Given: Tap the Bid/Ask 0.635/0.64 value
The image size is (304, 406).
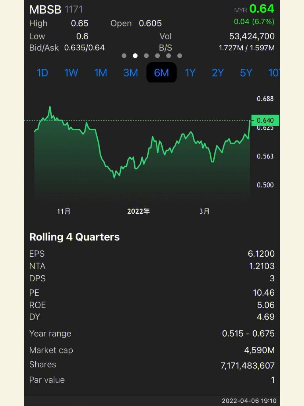Looking at the screenshot, I should tap(84, 48).
